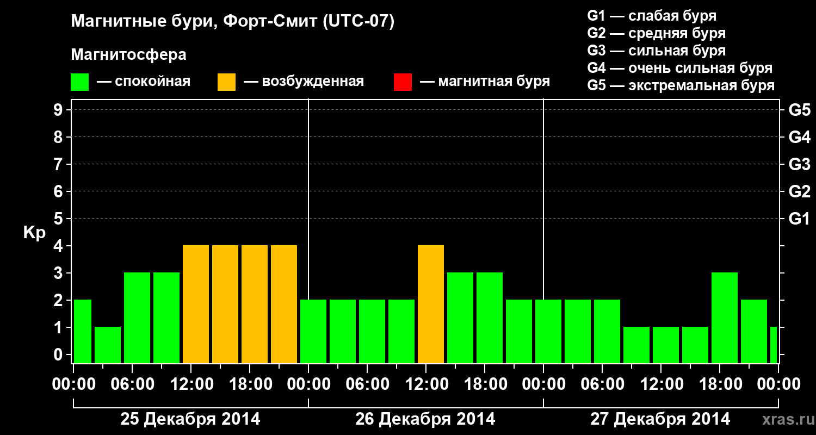This screenshot has width=816, height=435.
Task: Click the '00:00' label starting 26 December
Action: 309,384
